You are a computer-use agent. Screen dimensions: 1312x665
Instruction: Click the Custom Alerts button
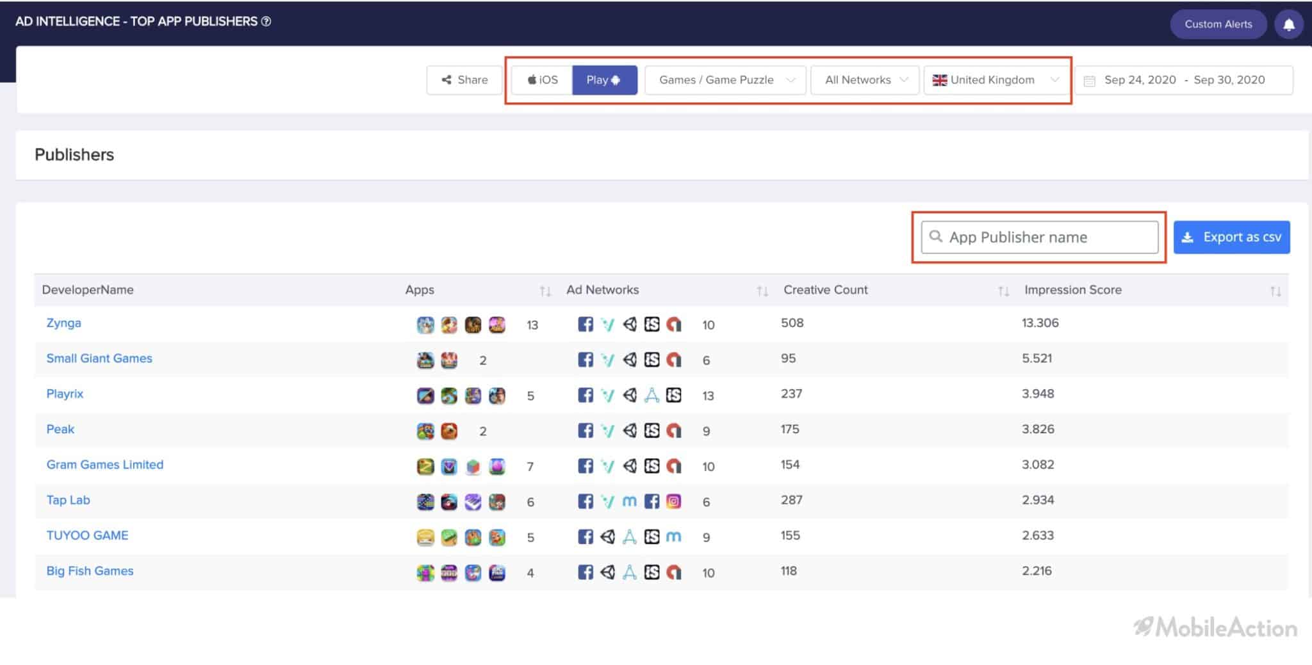tap(1218, 24)
